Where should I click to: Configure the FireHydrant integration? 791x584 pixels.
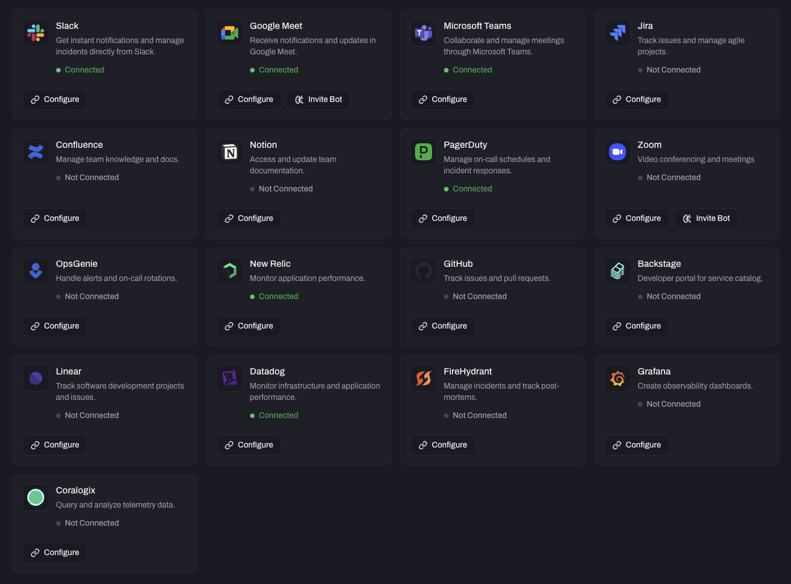point(443,445)
